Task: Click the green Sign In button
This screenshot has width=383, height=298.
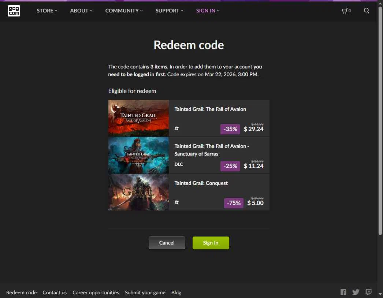Action: (x=211, y=243)
